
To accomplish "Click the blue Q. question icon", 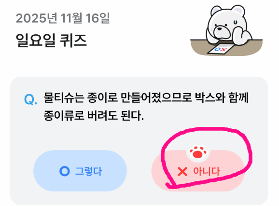I will click(30, 99).
